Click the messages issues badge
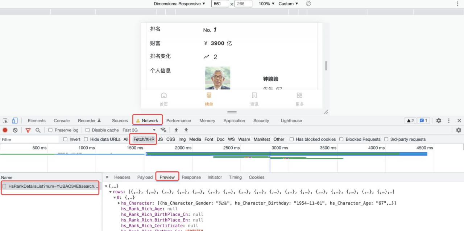The width and height of the screenshot is (464, 231). 423,121
